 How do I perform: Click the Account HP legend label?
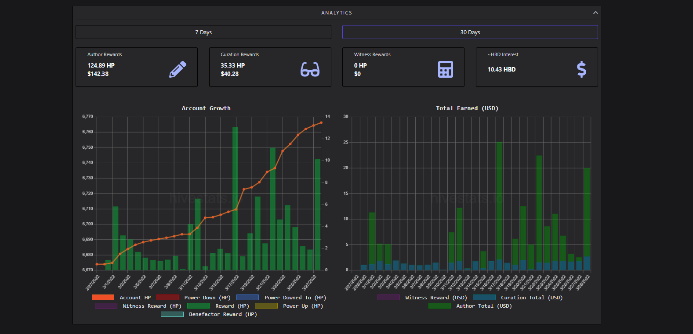tap(135, 298)
